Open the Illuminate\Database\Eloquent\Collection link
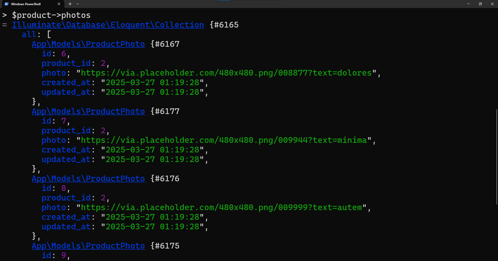This screenshot has width=498, height=261. 108,25
